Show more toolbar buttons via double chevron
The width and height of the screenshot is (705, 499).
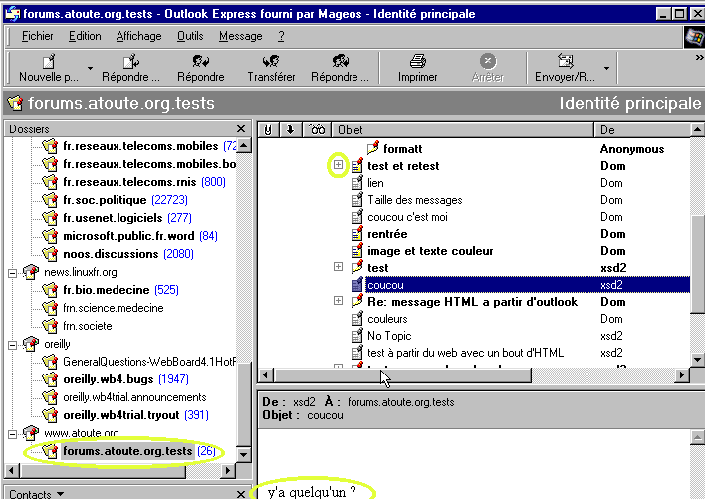coord(699,58)
